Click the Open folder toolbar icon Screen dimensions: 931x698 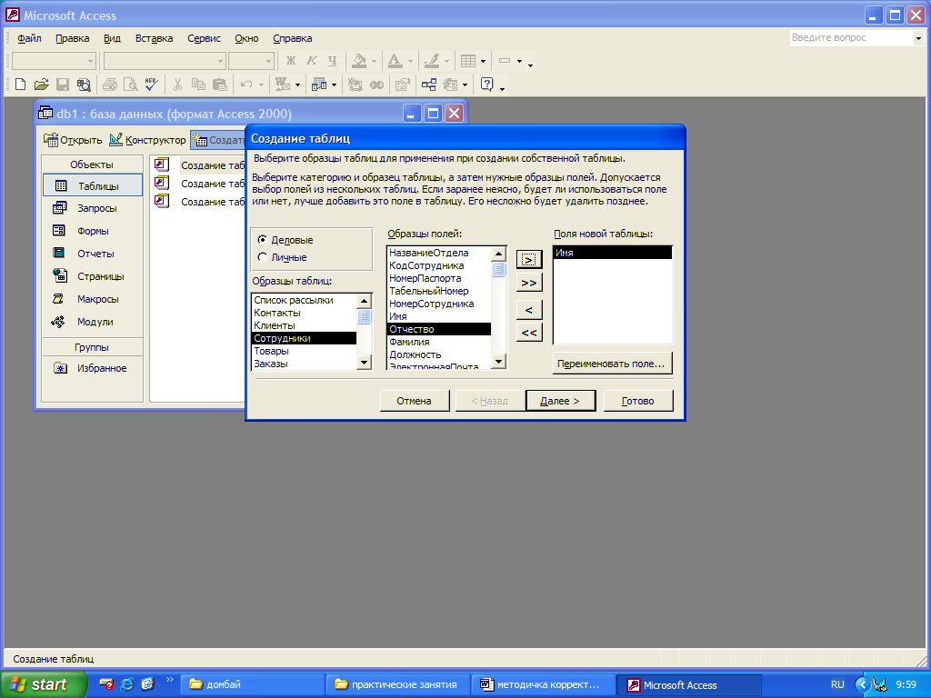click(x=41, y=85)
